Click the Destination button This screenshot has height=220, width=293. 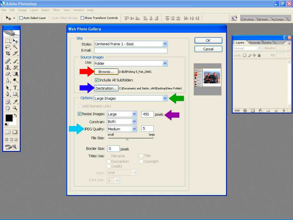[x=106, y=88]
